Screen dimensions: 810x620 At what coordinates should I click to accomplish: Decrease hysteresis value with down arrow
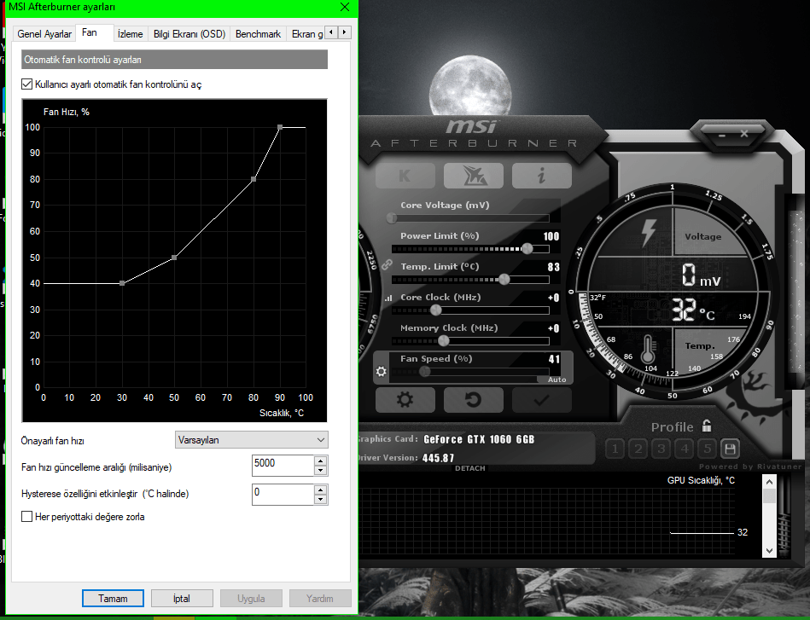[321, 499]
